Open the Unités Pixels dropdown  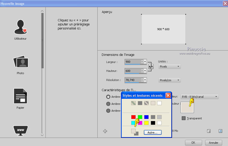[169, 67]
